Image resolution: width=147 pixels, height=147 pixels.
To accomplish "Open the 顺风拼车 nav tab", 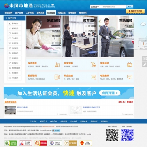I will click(x=83, y=13).
